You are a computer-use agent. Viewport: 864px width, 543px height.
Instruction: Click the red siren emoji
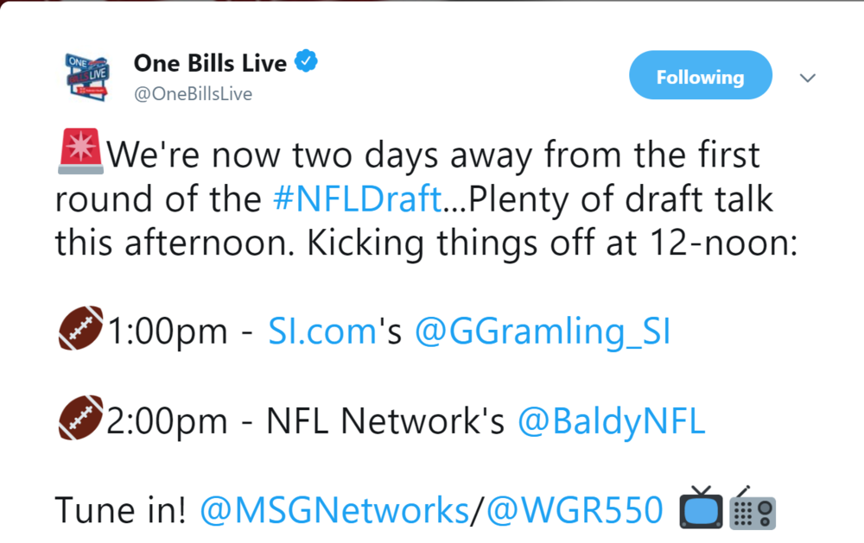pos(80,151)
